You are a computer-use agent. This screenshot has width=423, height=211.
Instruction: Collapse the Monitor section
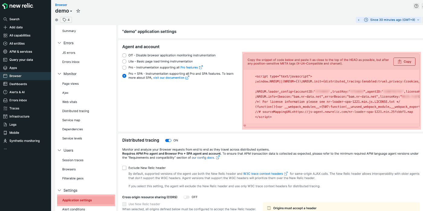(60, 74)
